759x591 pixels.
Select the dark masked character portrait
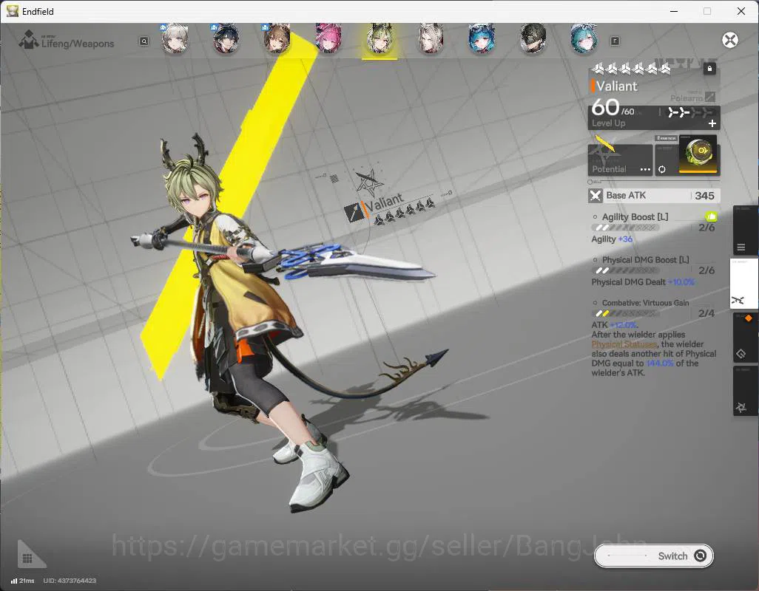click(x=533, y=38)
